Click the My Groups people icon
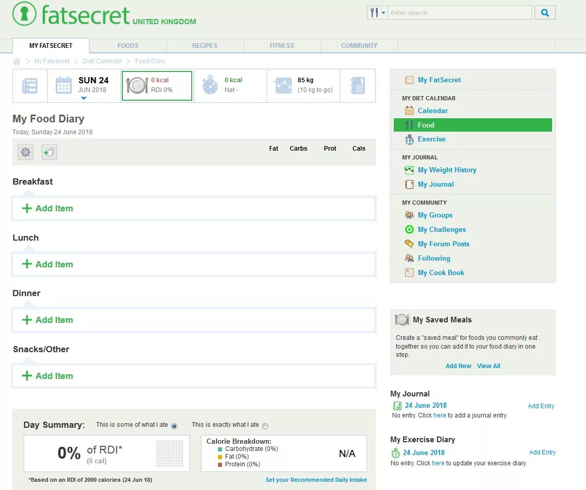 (x=409, y=215)
